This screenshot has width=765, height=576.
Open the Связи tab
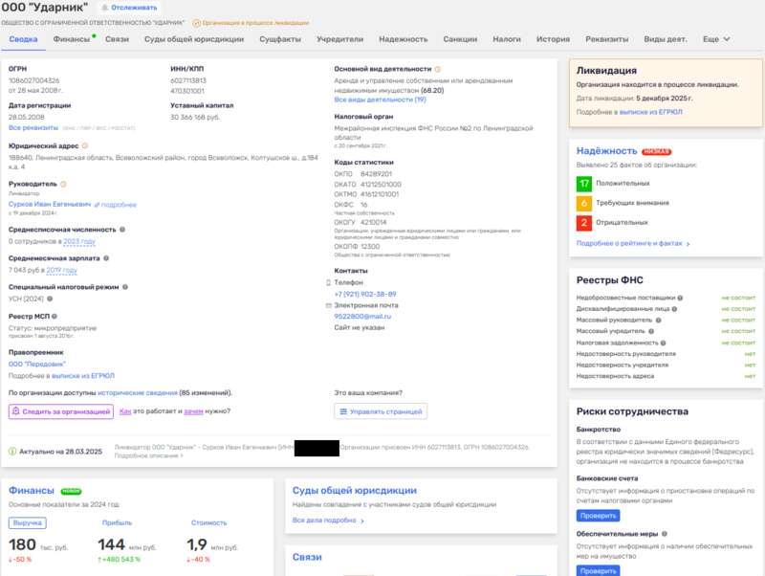point(117,39)
